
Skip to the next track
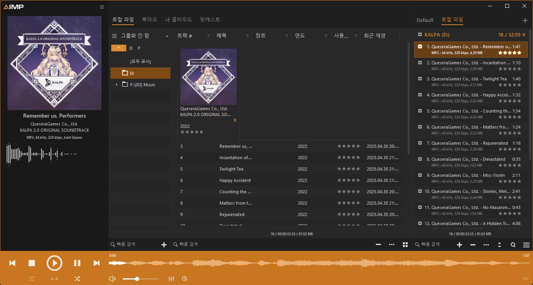tap(96, 263)
